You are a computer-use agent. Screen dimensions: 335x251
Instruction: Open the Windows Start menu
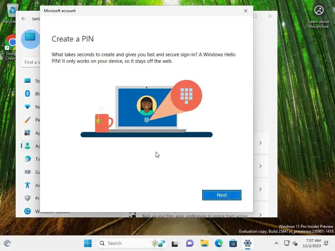pos(88,243)
